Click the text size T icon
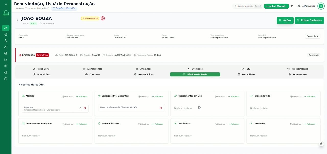This screenshot has width=327, height=154. pyautogui.click(x=292, y=6)
